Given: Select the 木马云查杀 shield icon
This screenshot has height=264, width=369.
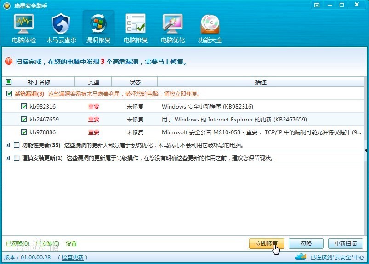Looking at the screenshot, I should [x=61, y=24].
